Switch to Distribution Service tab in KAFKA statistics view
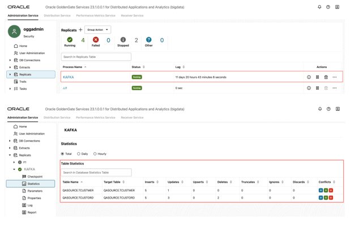 (57, 117)
